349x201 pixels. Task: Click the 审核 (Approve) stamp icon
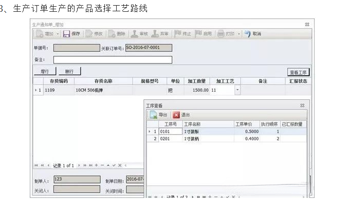[x=135, y=34]
